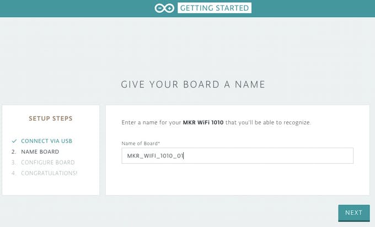Click step number 3 in setup list
Image resolution: width=375 pixels, height=227 pixels.
pyautogui.click(x=14, y=163)
